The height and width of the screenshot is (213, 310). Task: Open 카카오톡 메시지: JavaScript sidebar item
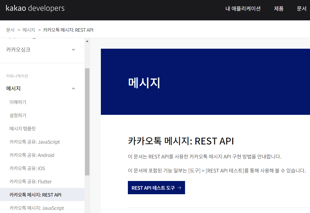click(37, 208)
